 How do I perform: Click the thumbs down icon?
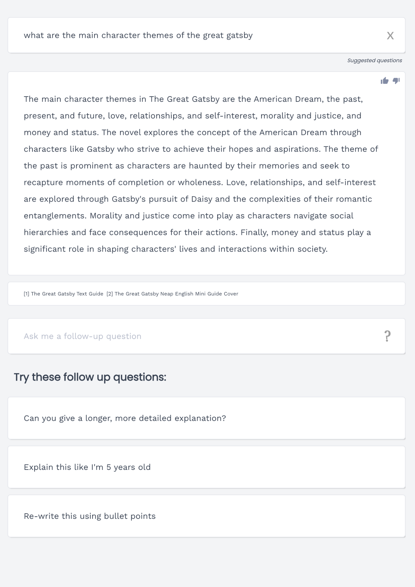point(396,81)
